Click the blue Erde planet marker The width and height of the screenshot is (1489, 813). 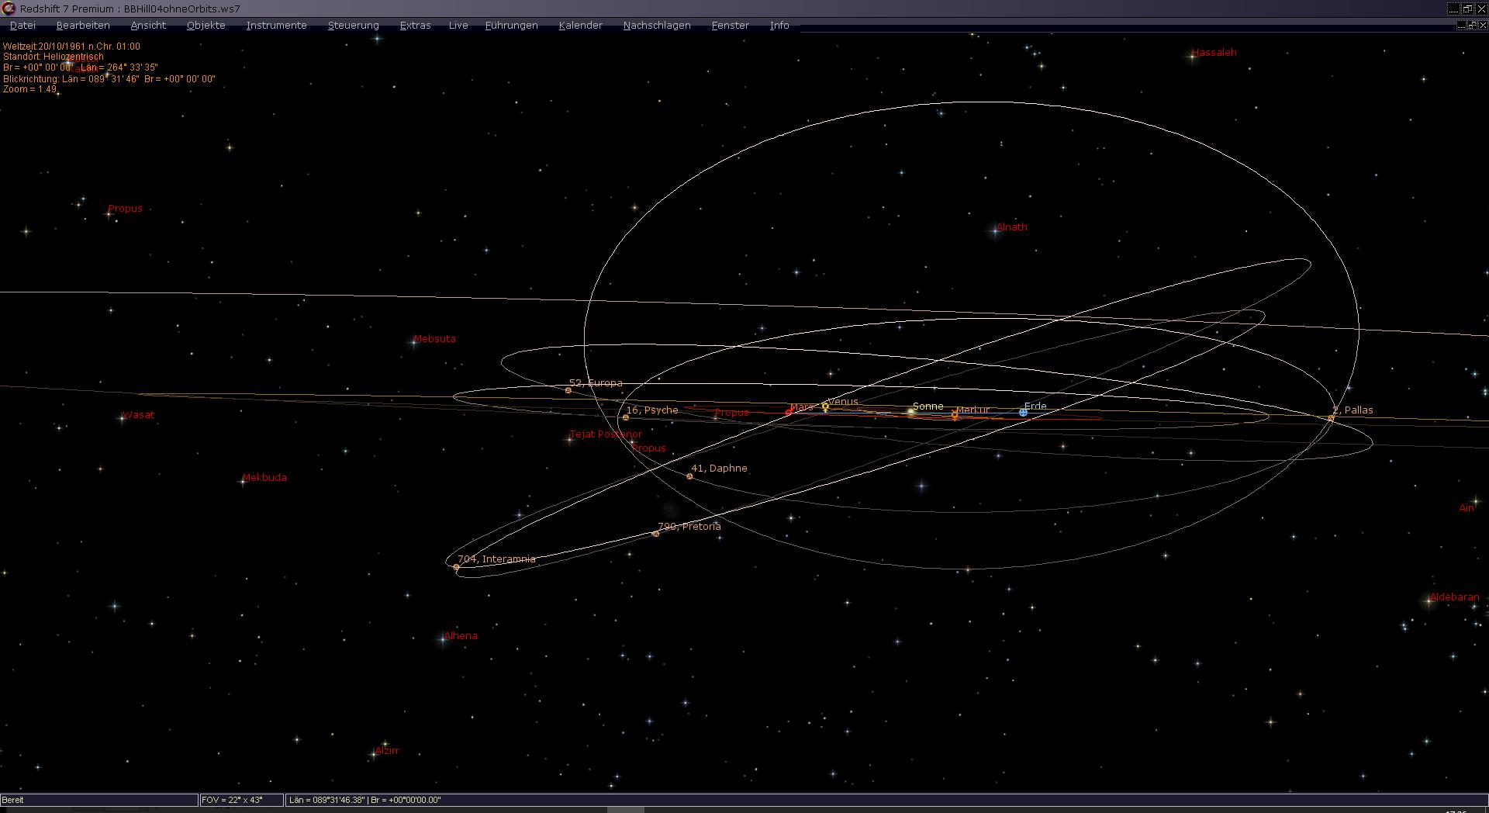click(1023, 413)
